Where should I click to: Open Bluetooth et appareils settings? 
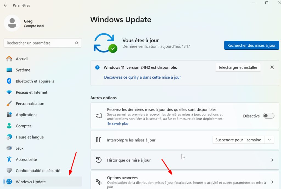(x=43, y=81)
